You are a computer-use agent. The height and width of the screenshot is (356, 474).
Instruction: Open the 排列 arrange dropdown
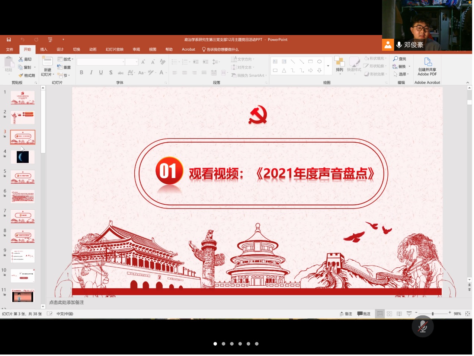point(339,65)
